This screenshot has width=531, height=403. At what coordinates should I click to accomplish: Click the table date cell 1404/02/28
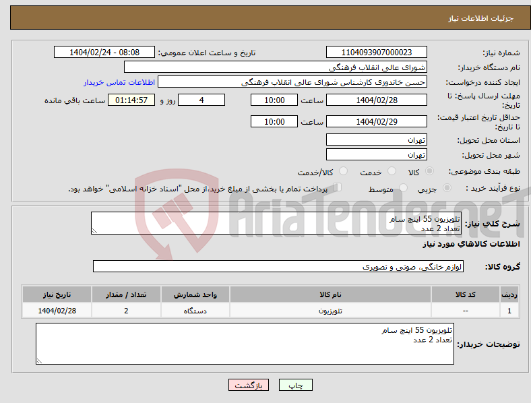click(x=57, y=311)
